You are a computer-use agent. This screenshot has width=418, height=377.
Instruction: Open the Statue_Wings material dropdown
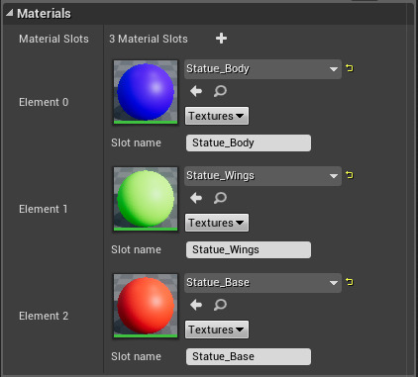pyautogui.click(x=262, y=176)
